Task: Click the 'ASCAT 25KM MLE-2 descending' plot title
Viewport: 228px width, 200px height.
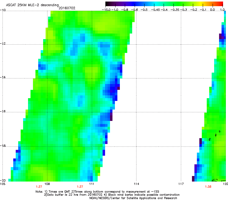Action: pos(32,5)
